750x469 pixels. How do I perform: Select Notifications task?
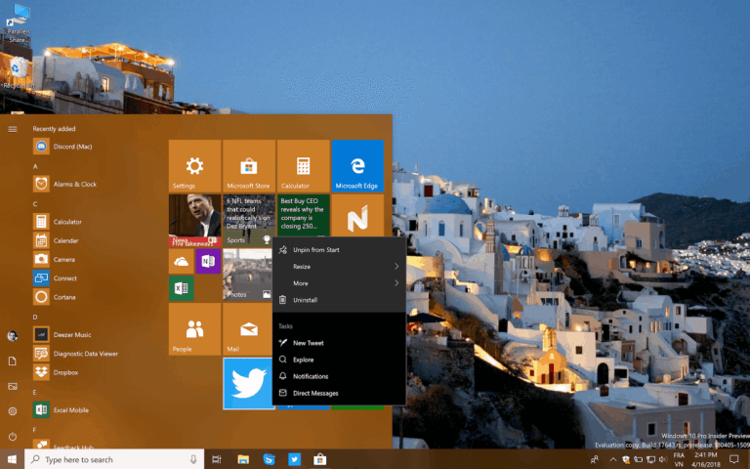(339, 376)
